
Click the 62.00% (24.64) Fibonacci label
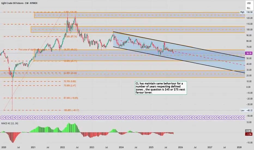click(x=70, y=73)
